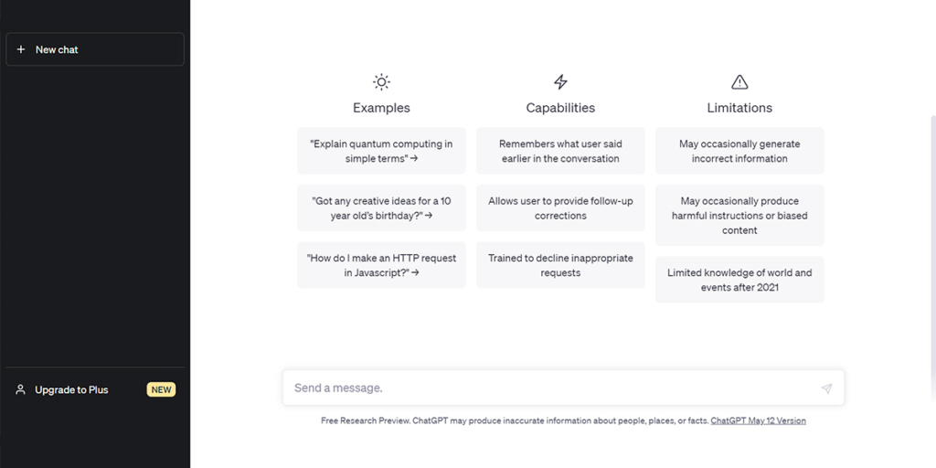This screenshot has width=936, height=468.
Task: Click the sun icon above Examples
Action: 381,82
